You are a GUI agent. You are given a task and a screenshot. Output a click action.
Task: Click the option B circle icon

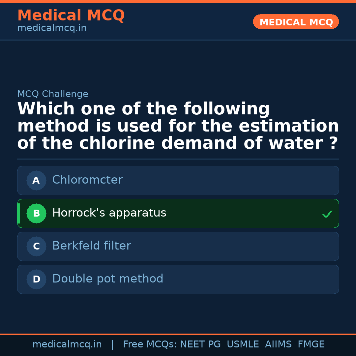36,213
